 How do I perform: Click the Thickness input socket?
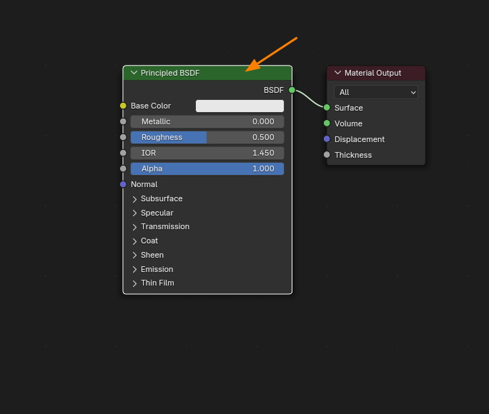click(x=327, y=154)
